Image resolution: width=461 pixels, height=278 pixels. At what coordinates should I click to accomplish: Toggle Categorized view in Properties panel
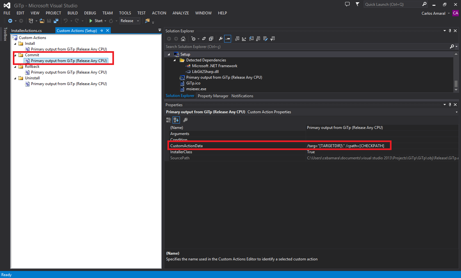coord(169,120)
